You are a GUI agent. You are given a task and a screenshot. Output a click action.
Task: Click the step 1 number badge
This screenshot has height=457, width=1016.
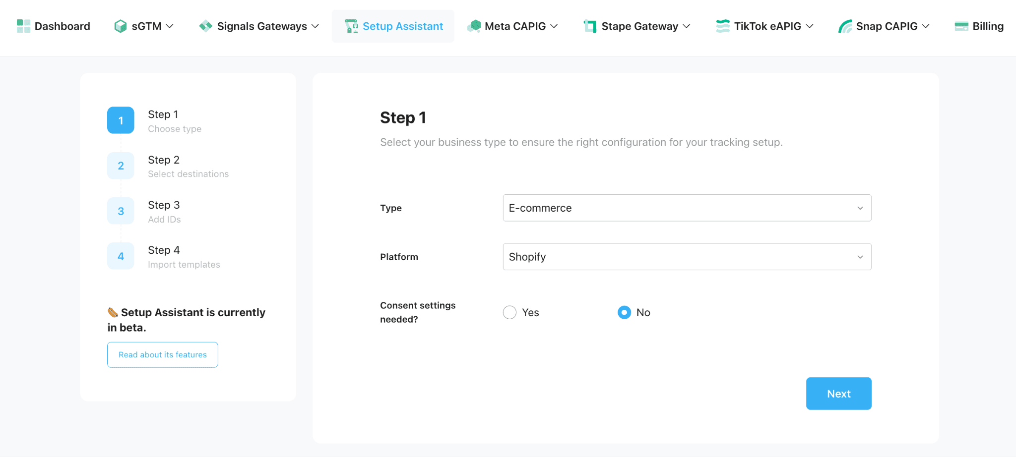pos(121,120)
